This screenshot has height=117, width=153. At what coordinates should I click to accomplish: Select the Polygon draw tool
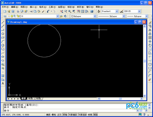pos(3,34)
